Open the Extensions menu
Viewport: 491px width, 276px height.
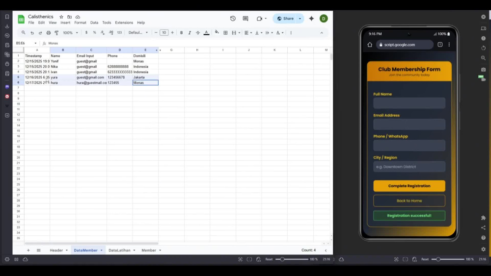(x=124, y=23)
